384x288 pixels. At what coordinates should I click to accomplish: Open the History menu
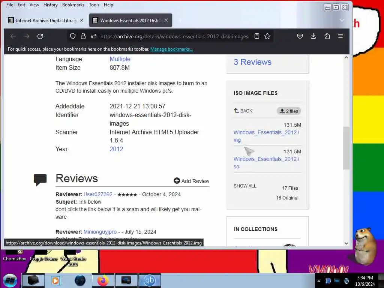tap(51, 5)
